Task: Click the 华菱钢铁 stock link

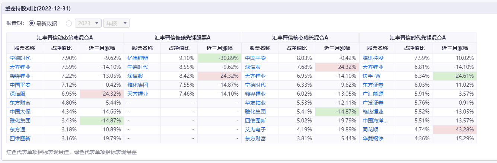Action: (373, 138)
